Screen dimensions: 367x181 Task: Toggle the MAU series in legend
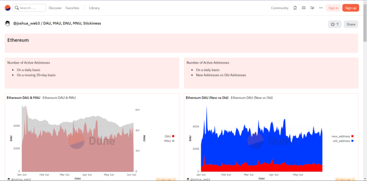[169, 141]
